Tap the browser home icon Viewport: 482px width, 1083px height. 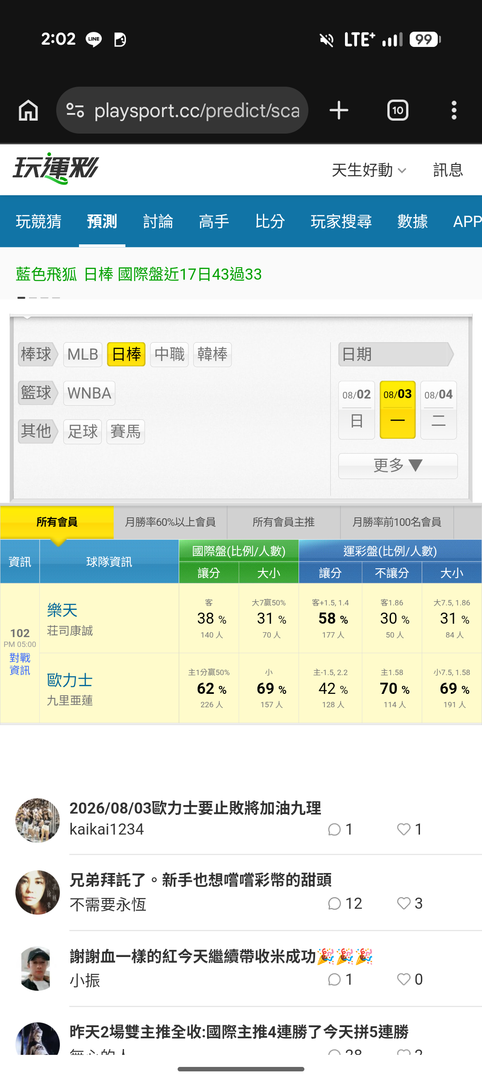pos(28,110)
